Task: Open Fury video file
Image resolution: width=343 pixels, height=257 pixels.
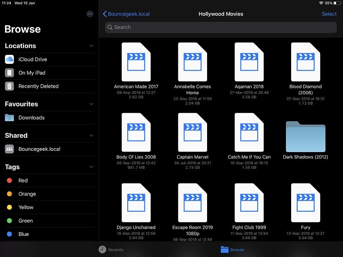Action: tap(306, 203)
